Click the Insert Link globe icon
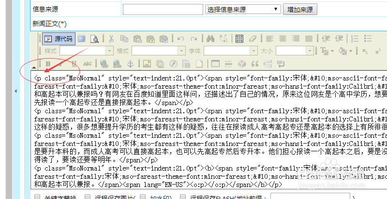 click(104, 64)
